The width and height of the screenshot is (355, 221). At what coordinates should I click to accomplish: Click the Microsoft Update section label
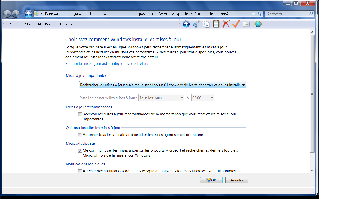click(x=80, y=143)
